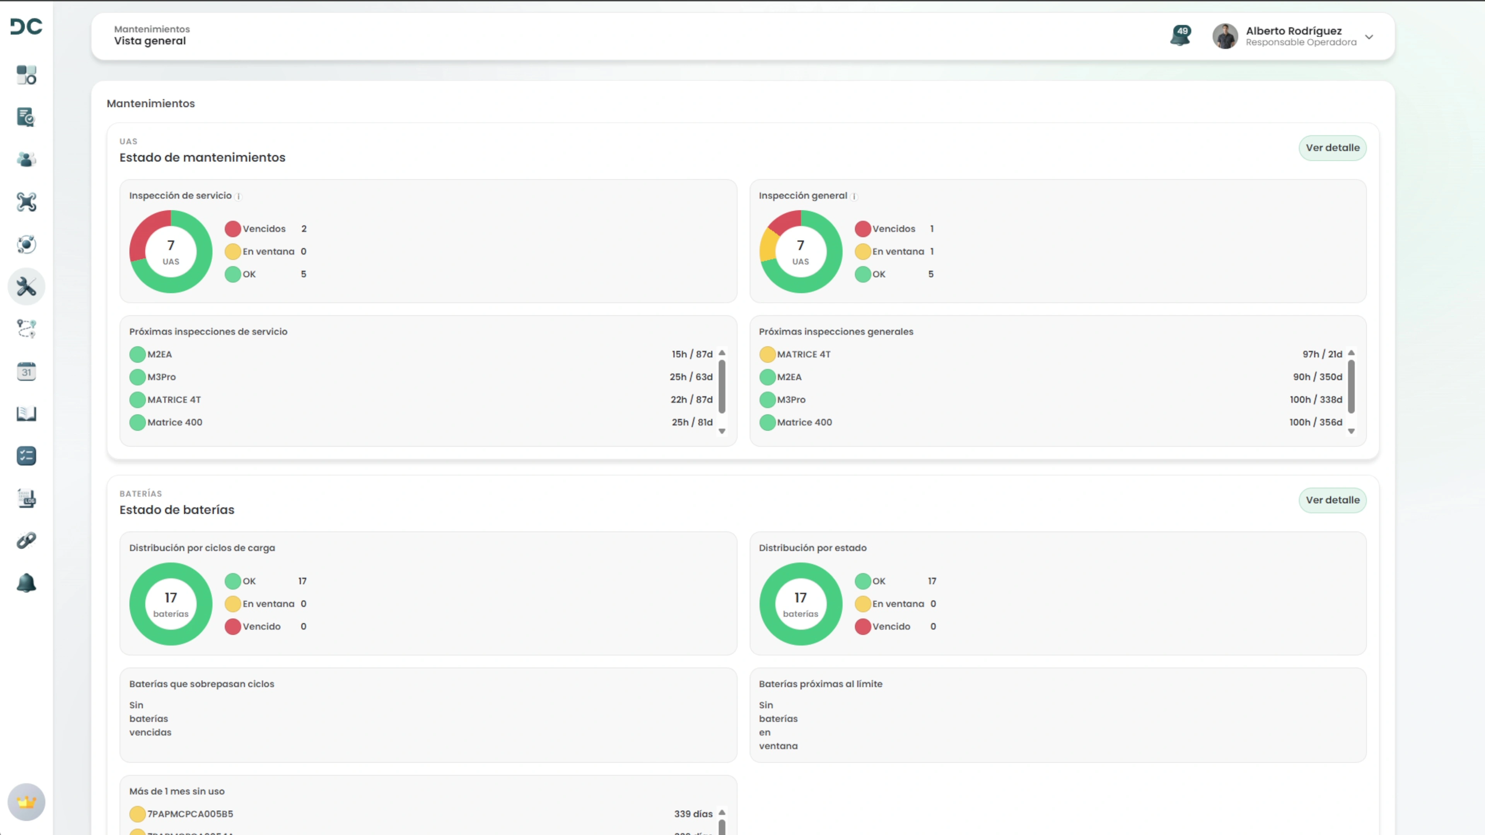
Task: Click "339 días" value
Action: [x=693, y=814]
